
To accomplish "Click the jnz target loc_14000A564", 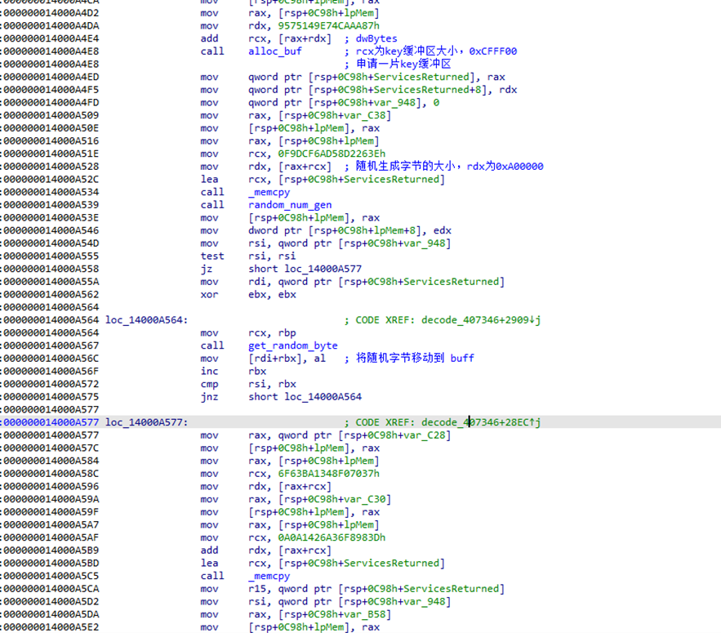I will click(x=324, y=397).
